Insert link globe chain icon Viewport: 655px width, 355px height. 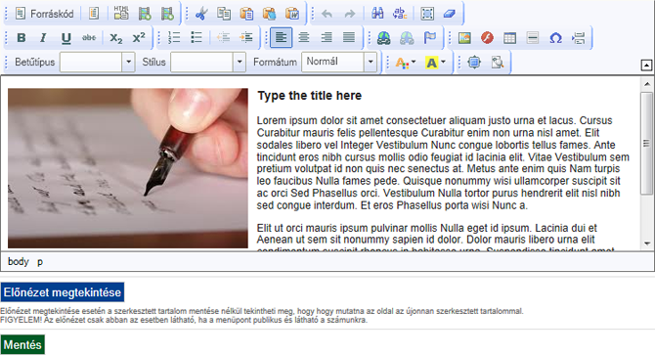pos(384,38)
